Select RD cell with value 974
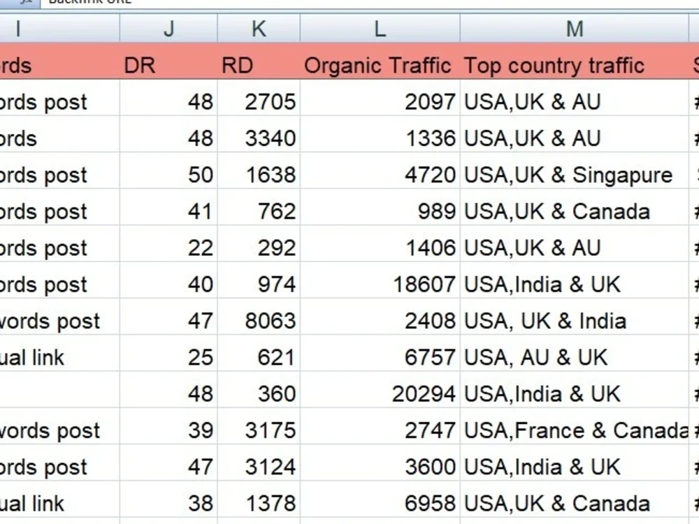The height and width of the screenshot is (524, 699). pyautogui.click(x=259, y=281)
